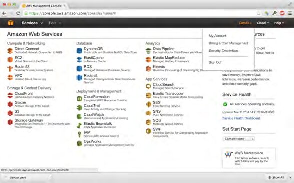Click the EC2 service link text
The image size is (294, 183).
(18, 58)
